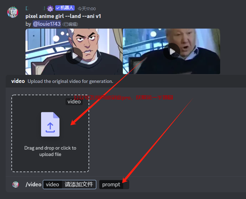Click the purple bot badge icon
Screen dimensions: 246x199
tap(50, 8)
